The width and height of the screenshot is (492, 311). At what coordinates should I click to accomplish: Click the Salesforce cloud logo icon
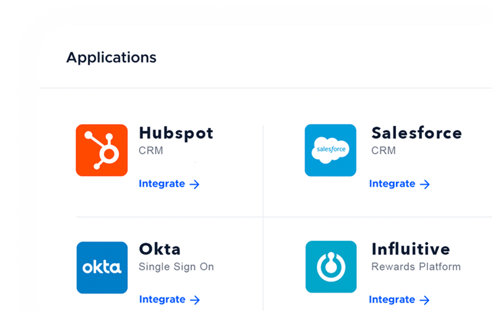click(330, 150)
